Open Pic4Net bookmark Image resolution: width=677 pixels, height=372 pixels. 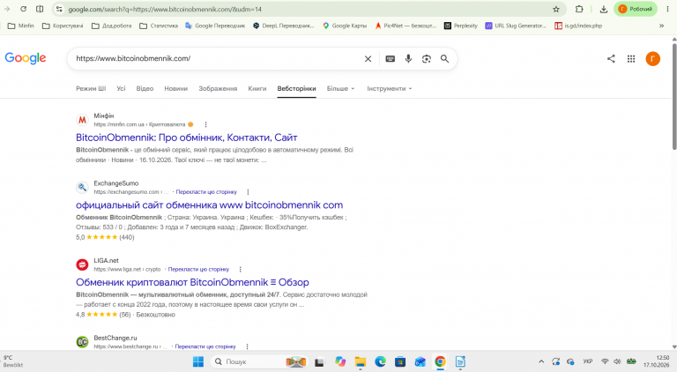pos(405,26)
